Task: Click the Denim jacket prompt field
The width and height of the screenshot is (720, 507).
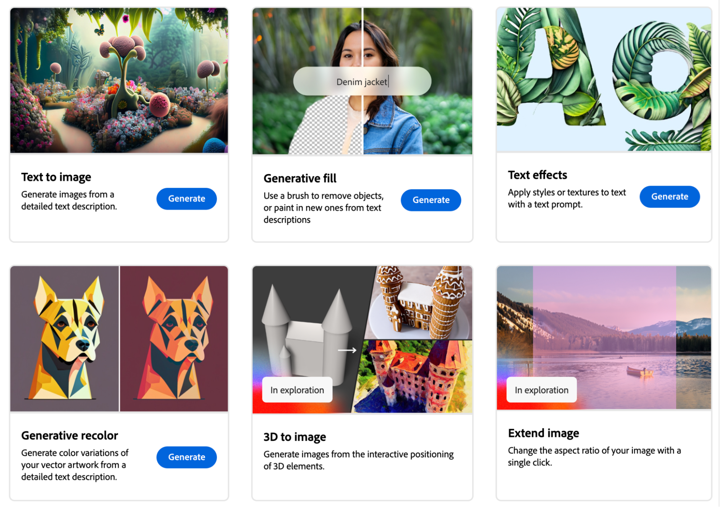Action: point(362,81)
